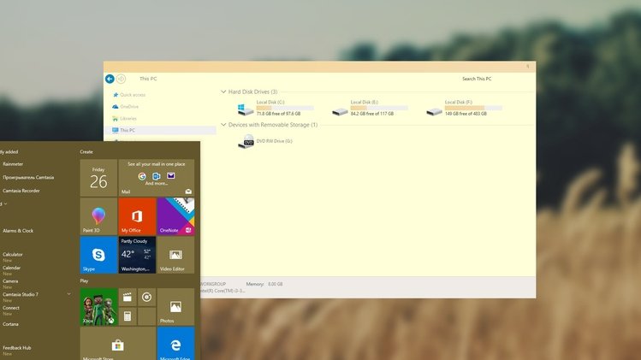The image size is (641, 360).
Task: Launch the Skype tile
Action: [98, 255]
